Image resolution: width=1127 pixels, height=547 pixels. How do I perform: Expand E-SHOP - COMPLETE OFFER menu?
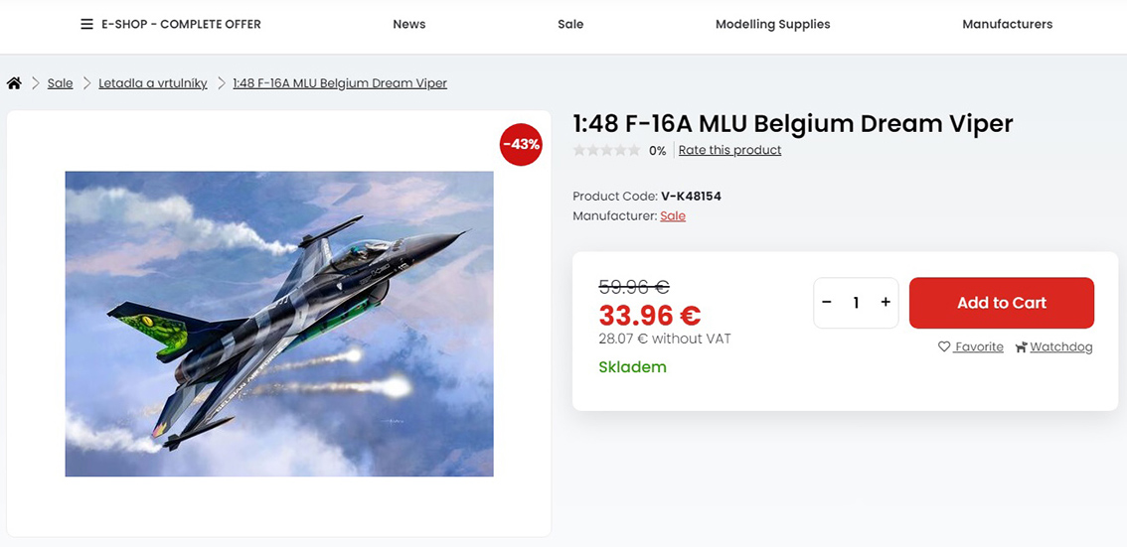click(x=181, y=24)
